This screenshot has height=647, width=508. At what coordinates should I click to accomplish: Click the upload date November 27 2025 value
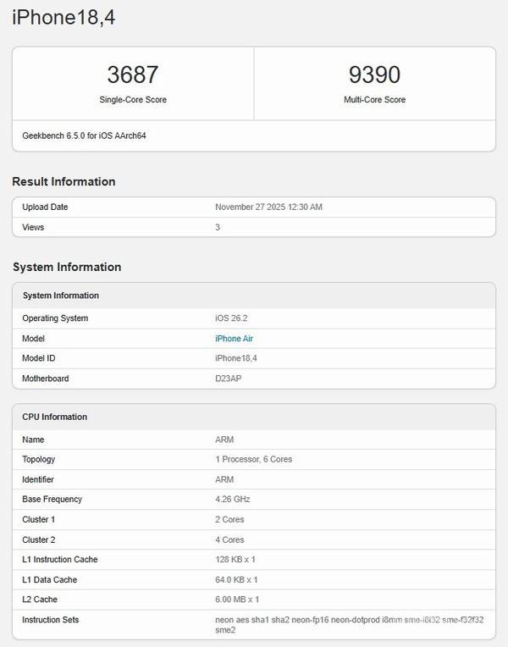268,207
